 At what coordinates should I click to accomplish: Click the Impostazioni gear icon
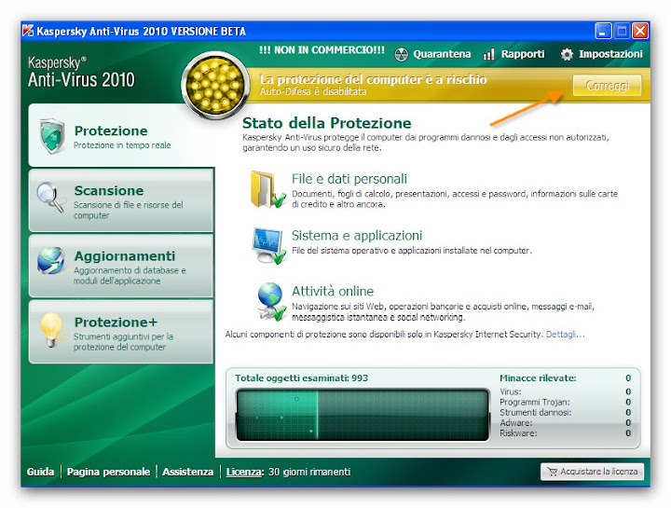point(567,54)
